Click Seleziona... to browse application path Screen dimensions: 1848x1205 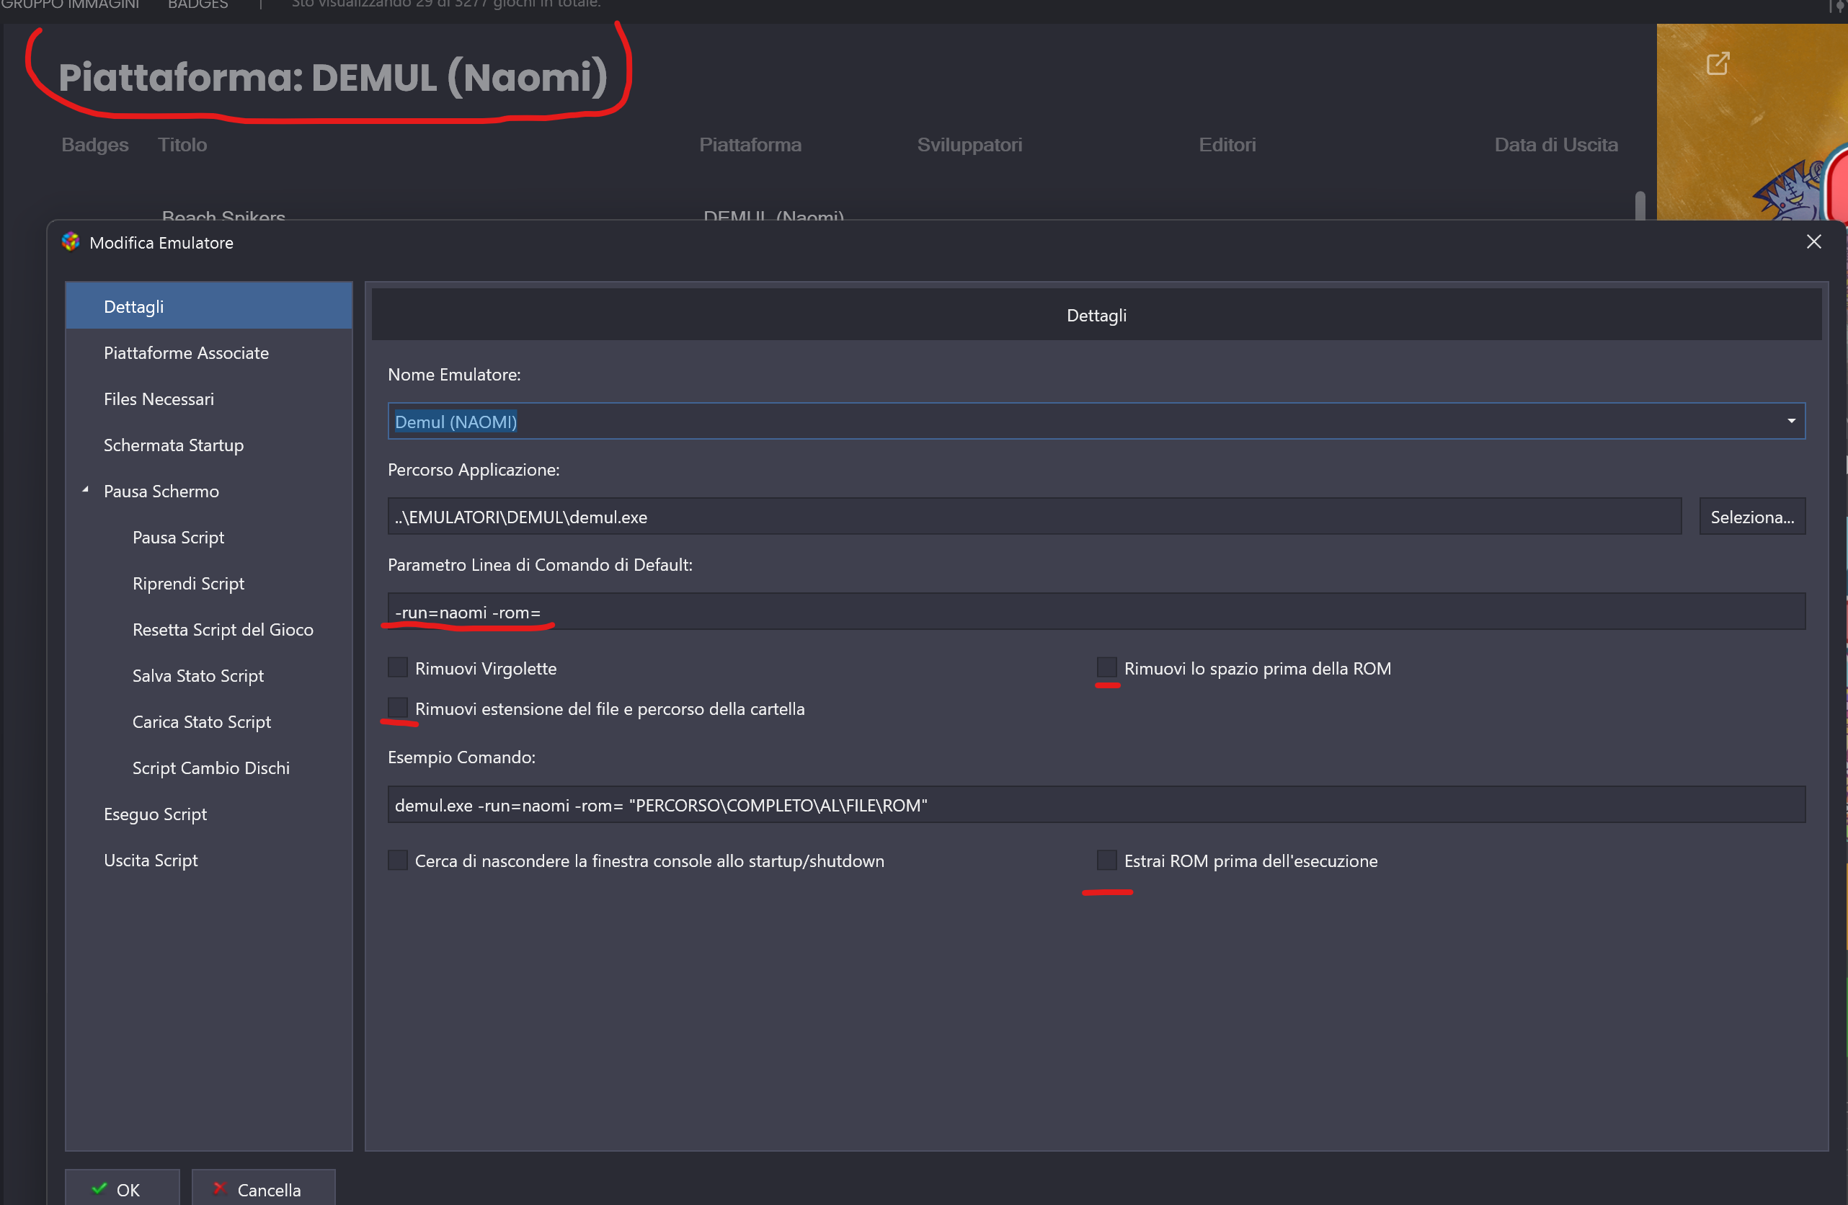(x=1751, y=516)
